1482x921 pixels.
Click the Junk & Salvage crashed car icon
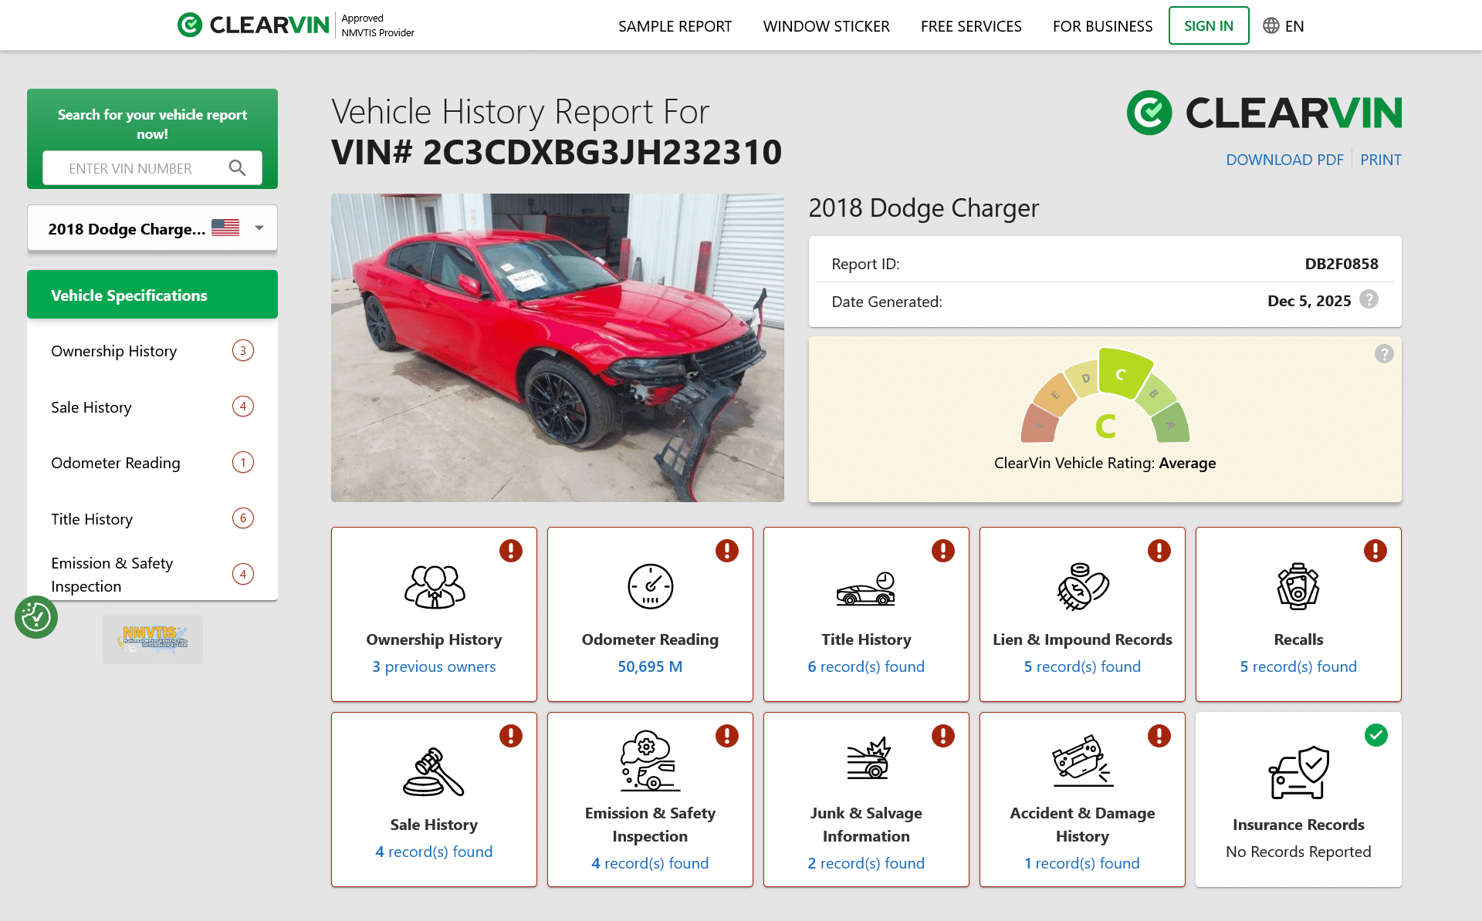pyautogui.click(x=867, y=759)
